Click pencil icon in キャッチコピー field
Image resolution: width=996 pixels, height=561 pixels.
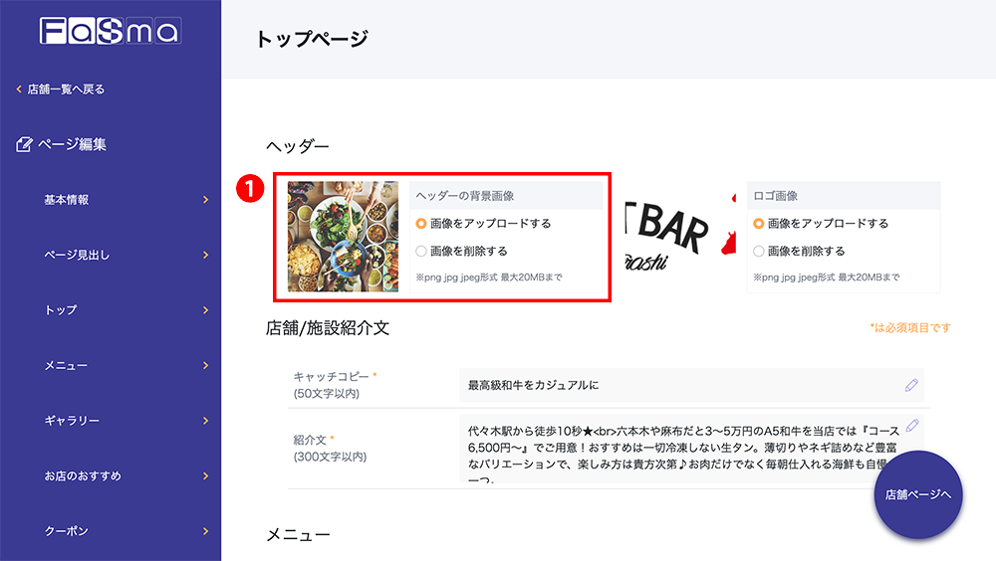point(911,385)
